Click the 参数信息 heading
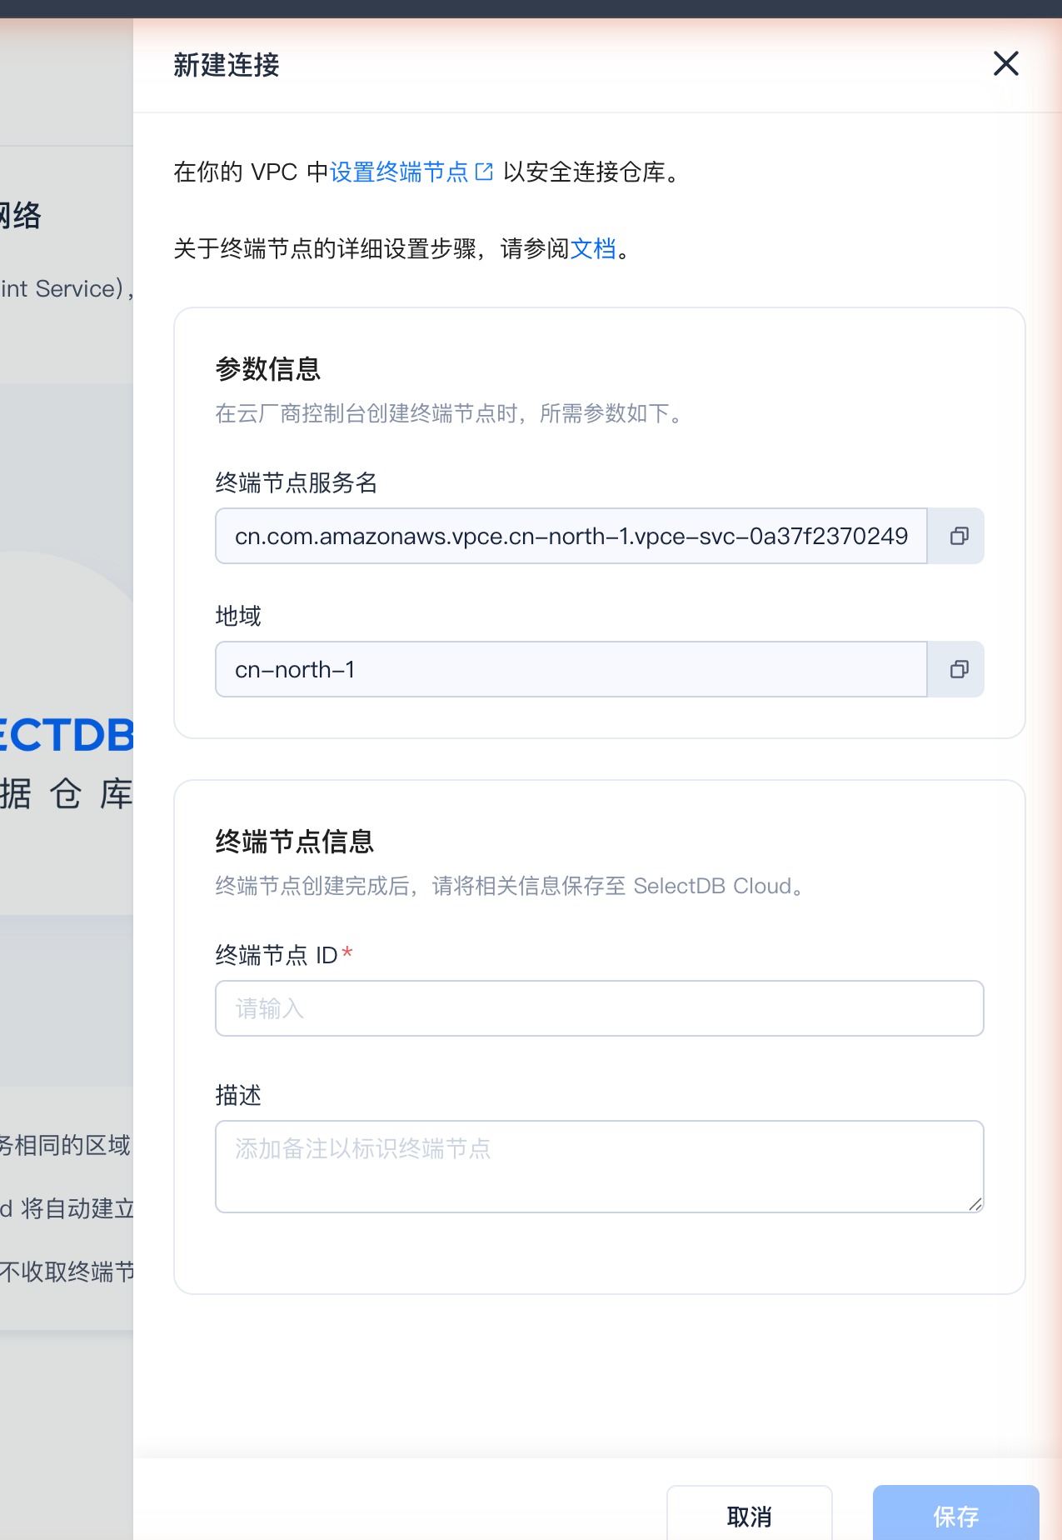The height and width of the screenshot is (1540, 1062). [268, 368]
